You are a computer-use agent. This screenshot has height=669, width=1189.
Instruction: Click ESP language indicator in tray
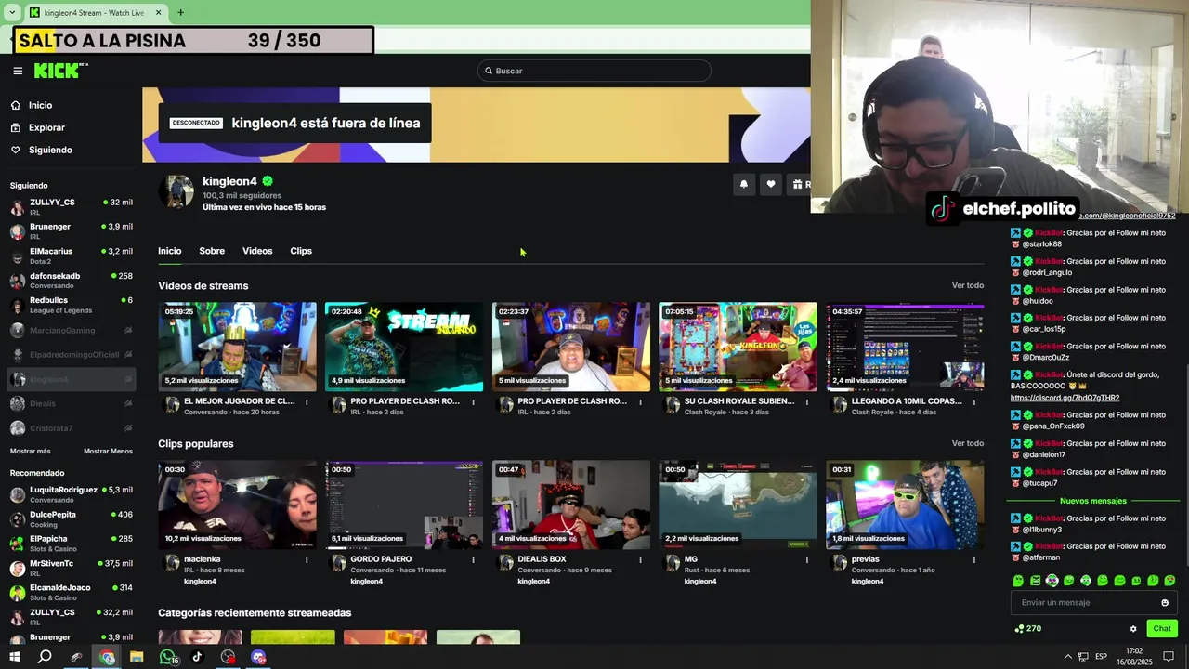tap(1101, 657)
